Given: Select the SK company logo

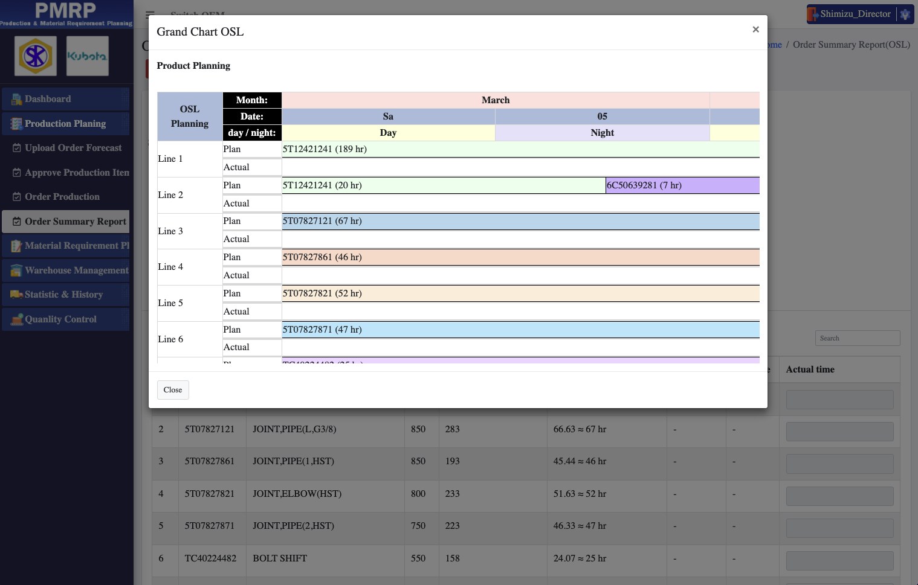Looking at the screenshot, I should (36, 56).
